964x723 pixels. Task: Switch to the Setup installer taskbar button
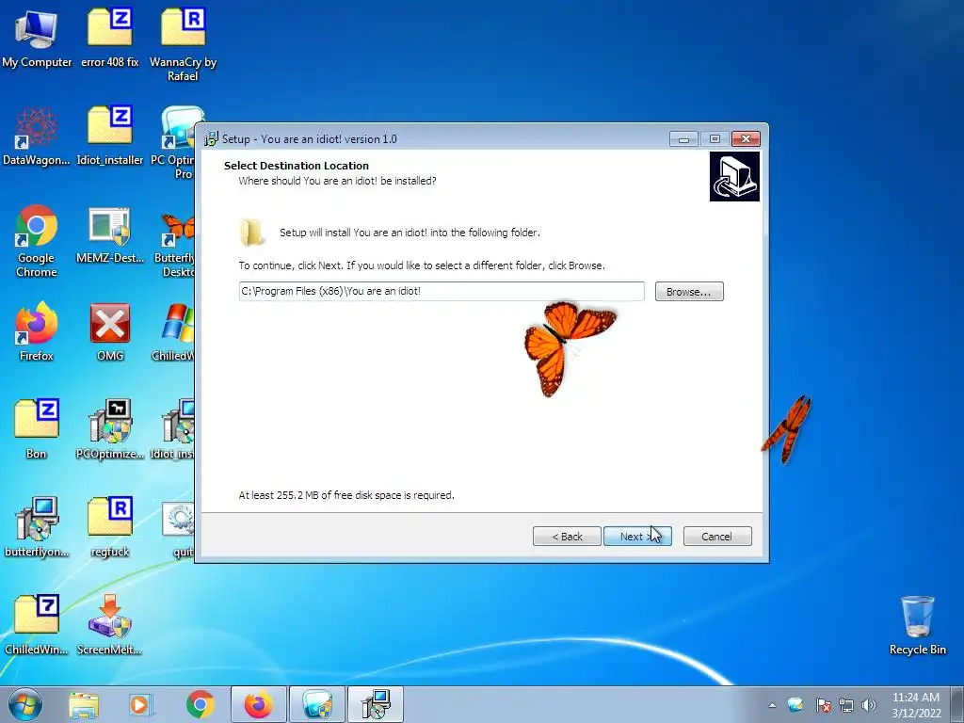tap(376, 704)
